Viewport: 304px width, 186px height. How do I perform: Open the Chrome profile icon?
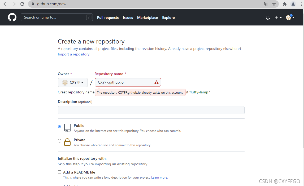tap(293, 4)
